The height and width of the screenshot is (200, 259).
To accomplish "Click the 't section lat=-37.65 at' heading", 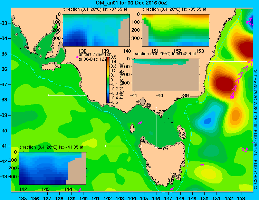I will pos(95,9).
